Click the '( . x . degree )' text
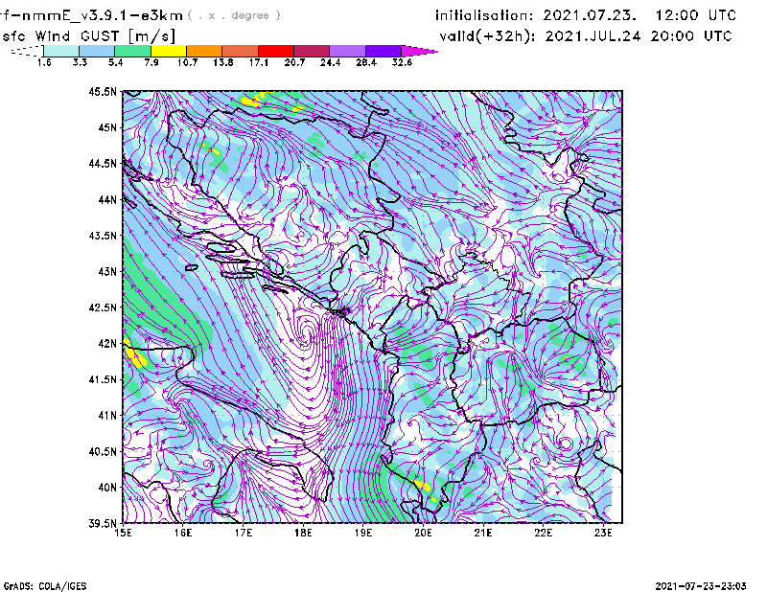767x592 pixels. [234, 15]
